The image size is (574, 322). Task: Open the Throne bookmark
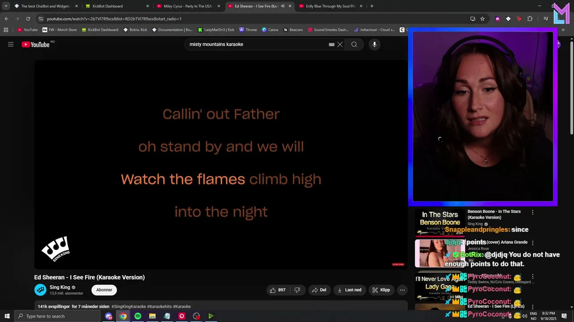point(248,30)
